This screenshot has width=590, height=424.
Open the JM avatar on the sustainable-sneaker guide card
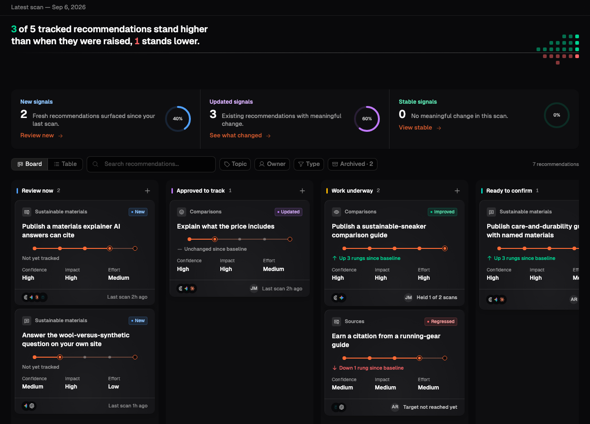(408, 298)
